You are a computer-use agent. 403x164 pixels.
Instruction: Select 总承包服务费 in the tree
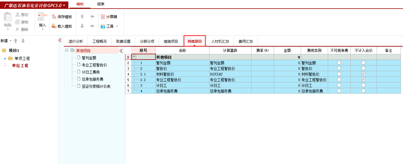coord(92,79)
